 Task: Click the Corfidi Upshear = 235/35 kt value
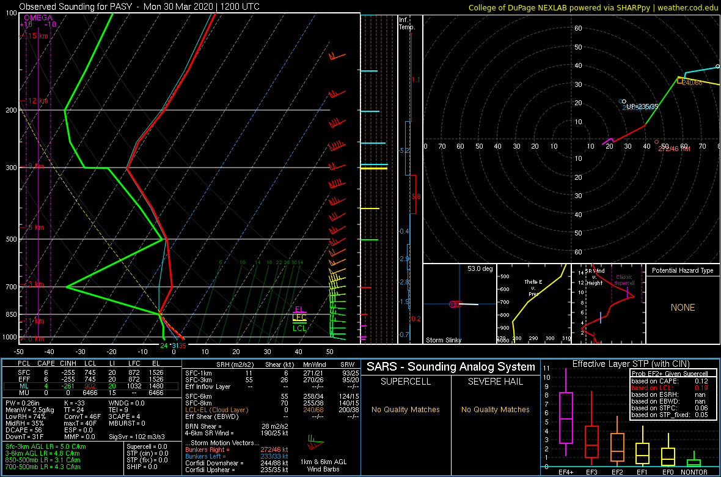pos(236,470)
